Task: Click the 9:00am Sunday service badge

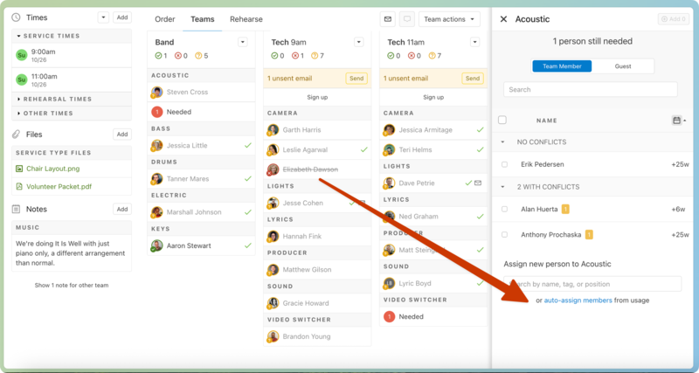Action: pos(22,55)
